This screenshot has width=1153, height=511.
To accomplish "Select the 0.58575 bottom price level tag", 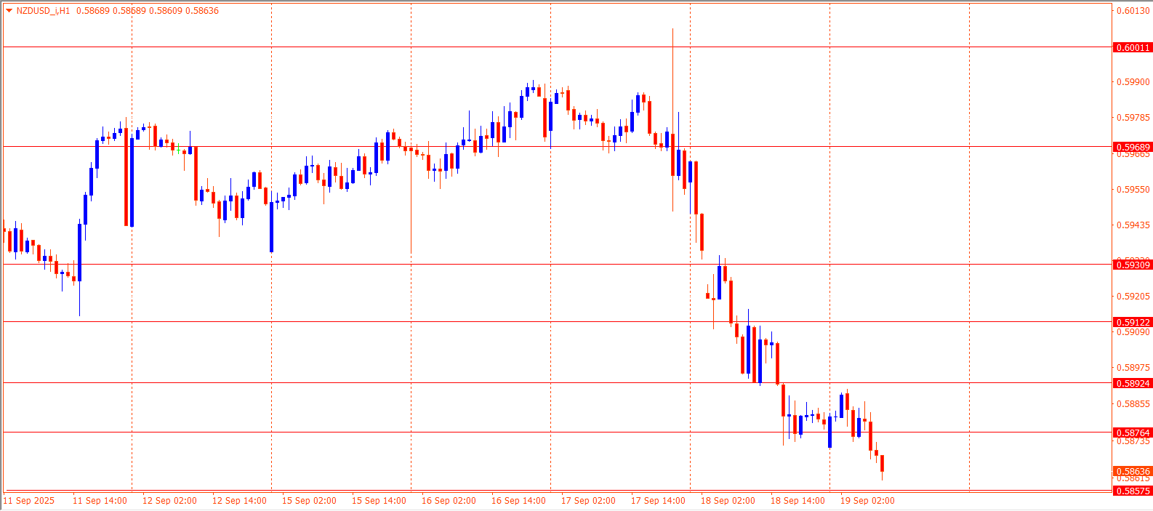I will (x=1132, y=491).
